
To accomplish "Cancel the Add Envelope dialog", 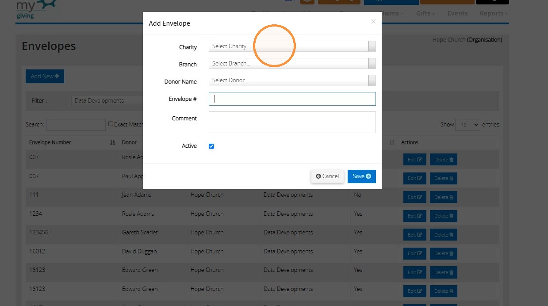I will (327, 176).
